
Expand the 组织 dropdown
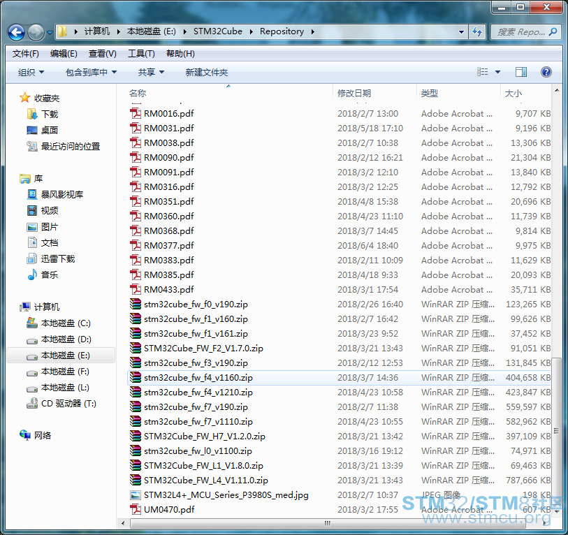(x=31, y=73)
